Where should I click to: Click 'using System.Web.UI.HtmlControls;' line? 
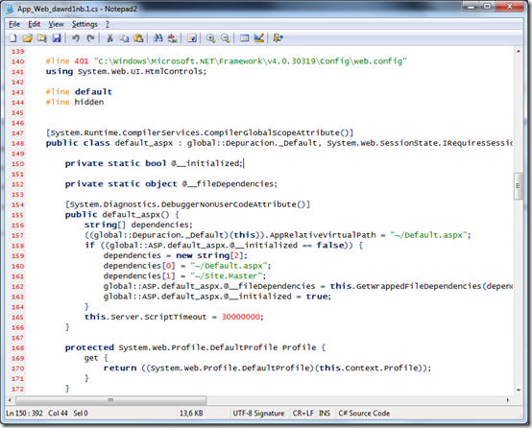coord(126,72)
